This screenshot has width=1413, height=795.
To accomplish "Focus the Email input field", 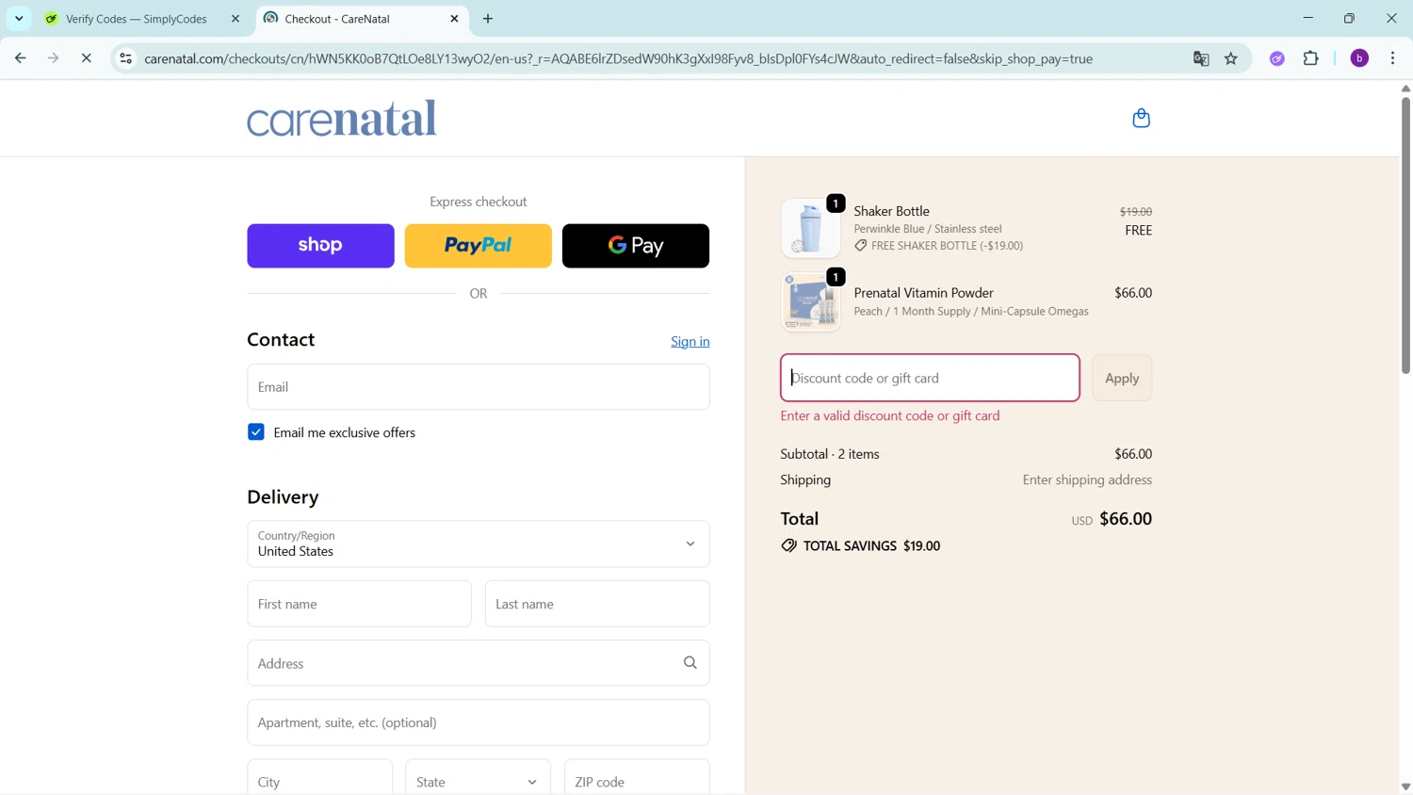I will [479, 387].
